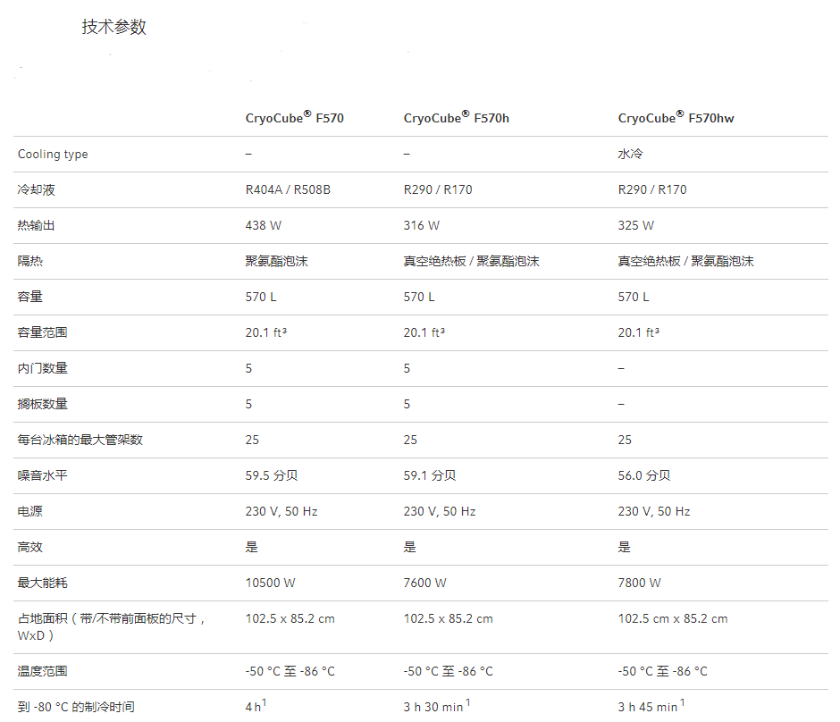Click the 7800 W max power value
The width and height of the screenshot is (840, 722).
tap(639, 583)
